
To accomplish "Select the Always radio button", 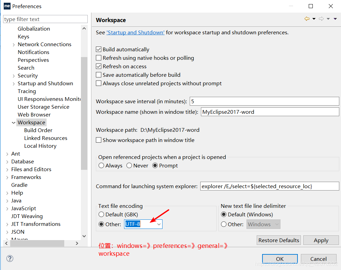I will pyautogui.click(x=101, y=165).
